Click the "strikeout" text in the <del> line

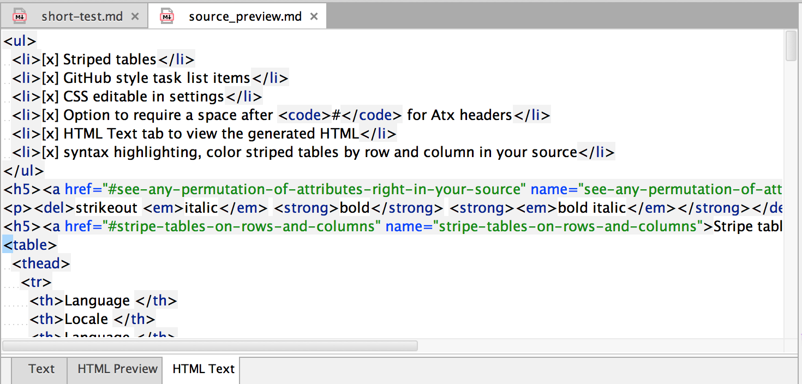(107, 208)
